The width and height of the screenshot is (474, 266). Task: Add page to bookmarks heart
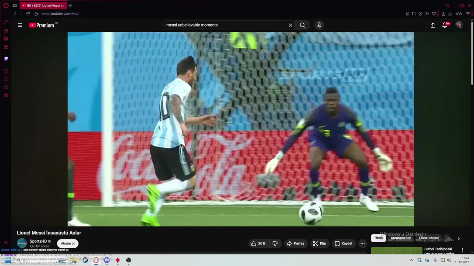coord(434,14)
